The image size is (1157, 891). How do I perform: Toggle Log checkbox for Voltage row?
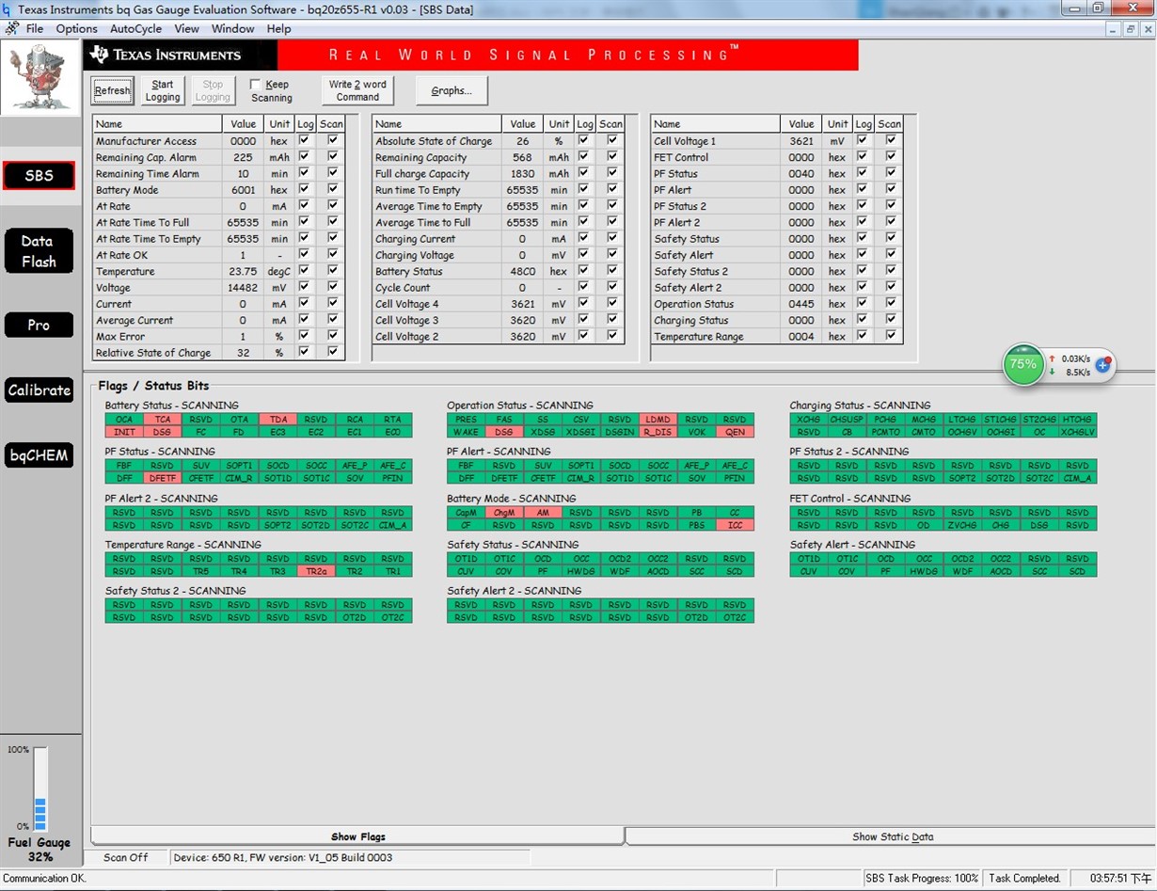(x=304, y=287)
